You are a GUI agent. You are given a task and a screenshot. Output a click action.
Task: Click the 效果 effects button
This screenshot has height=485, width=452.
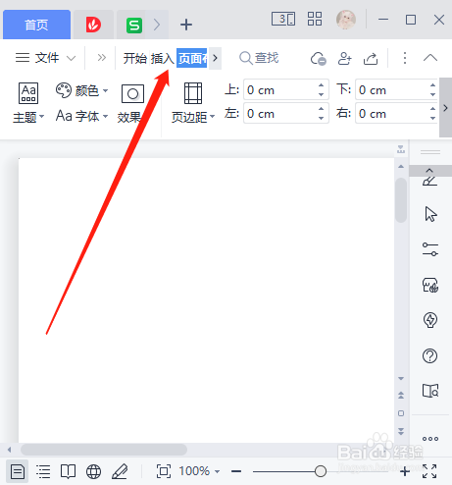click(132, 104)
